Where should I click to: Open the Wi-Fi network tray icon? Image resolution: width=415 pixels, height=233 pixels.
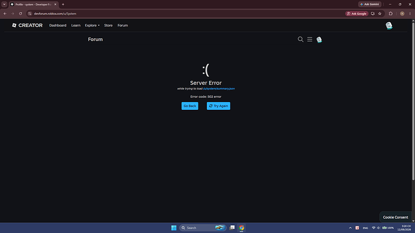pyautogui.click(x=373, y=228)
